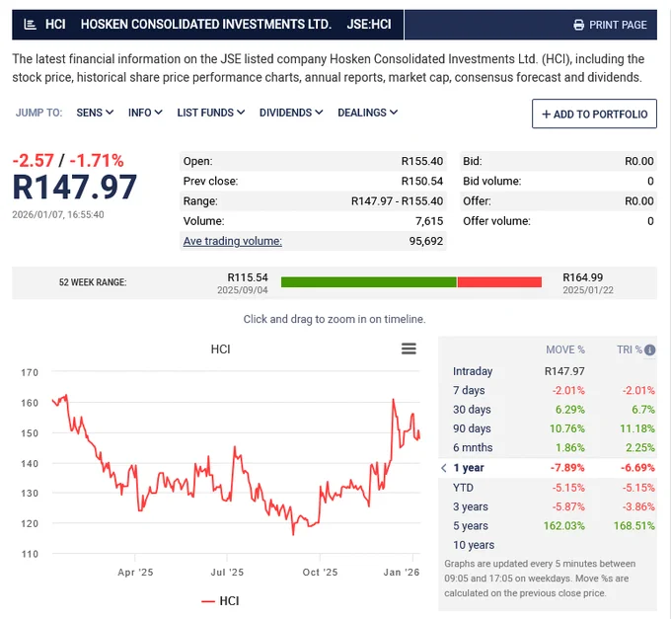Click the 90 days TRI value 11.18%
Image resolution: width=671 pixels, height=619 pixels.
point(637,428)
